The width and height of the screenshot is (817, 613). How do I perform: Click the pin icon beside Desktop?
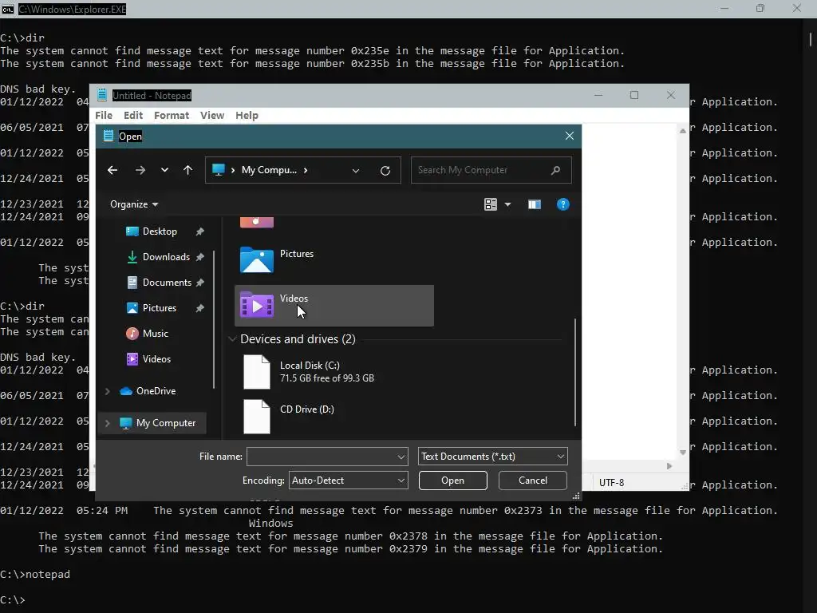[x=200, y=231]
